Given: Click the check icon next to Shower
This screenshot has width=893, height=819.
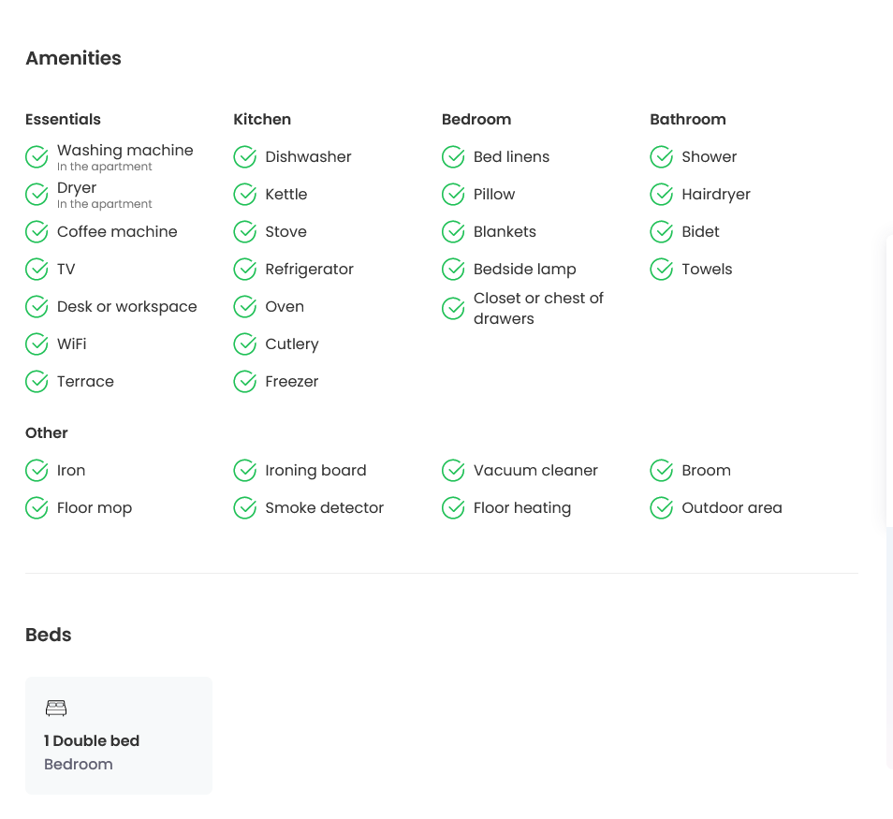Looking at the screenshot, I should click(x=662, y=157).
